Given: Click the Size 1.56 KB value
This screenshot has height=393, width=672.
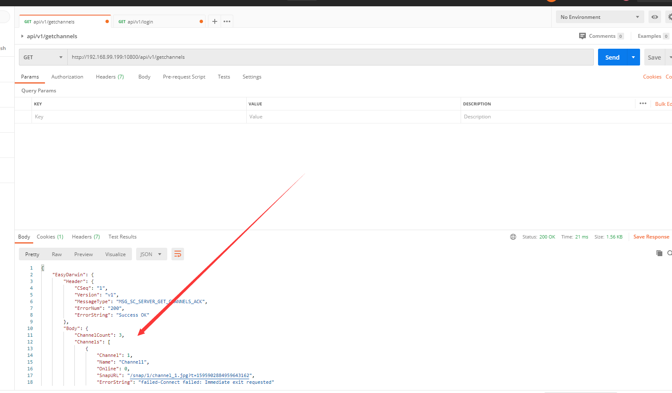Looking at the screenshot, I should click(614, 237).
